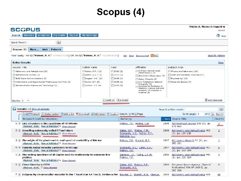Click the Next page button
Screen dimensions: 241x181
(x=219, y=114)
